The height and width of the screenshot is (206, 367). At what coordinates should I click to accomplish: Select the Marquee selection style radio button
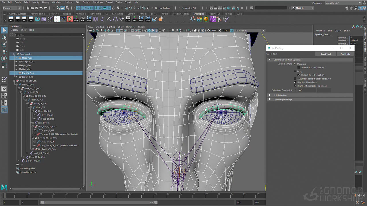(295, 64)
